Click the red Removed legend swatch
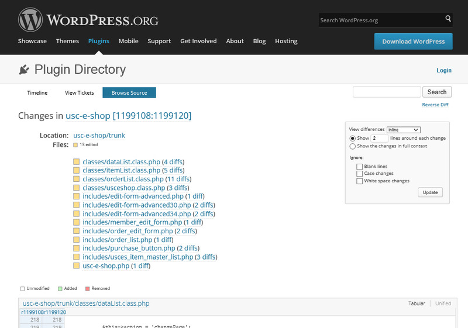The height and width of the screenshot is (328, 468). click(x=88, y=288)
